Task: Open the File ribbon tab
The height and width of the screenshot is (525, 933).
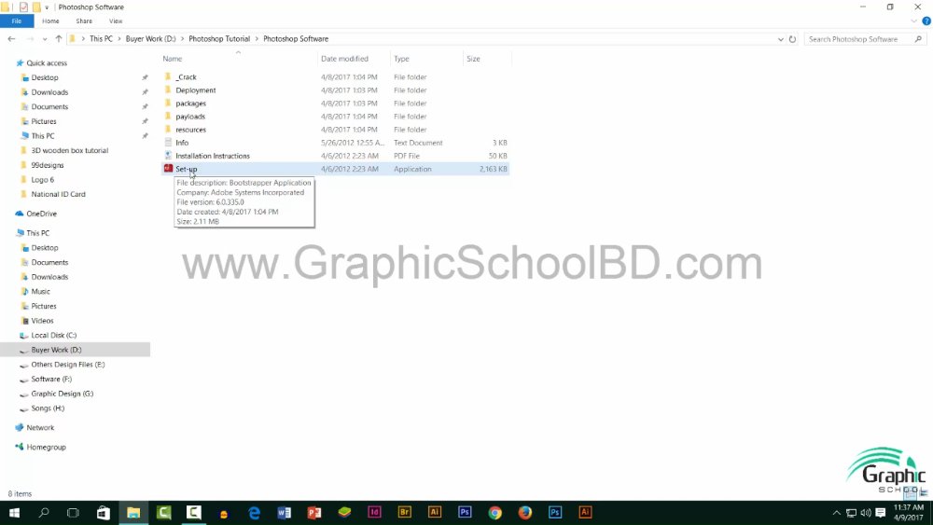Action: pyautogui.click(x=17, y=21)
